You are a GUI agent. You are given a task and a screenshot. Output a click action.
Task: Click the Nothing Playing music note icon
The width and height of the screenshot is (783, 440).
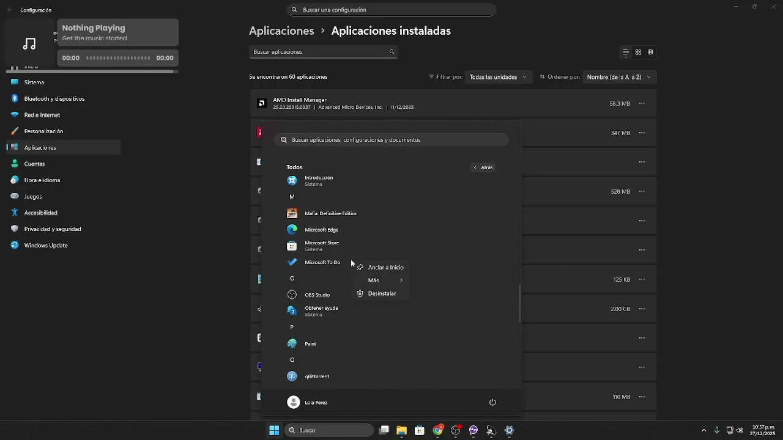tap(29, 44)
